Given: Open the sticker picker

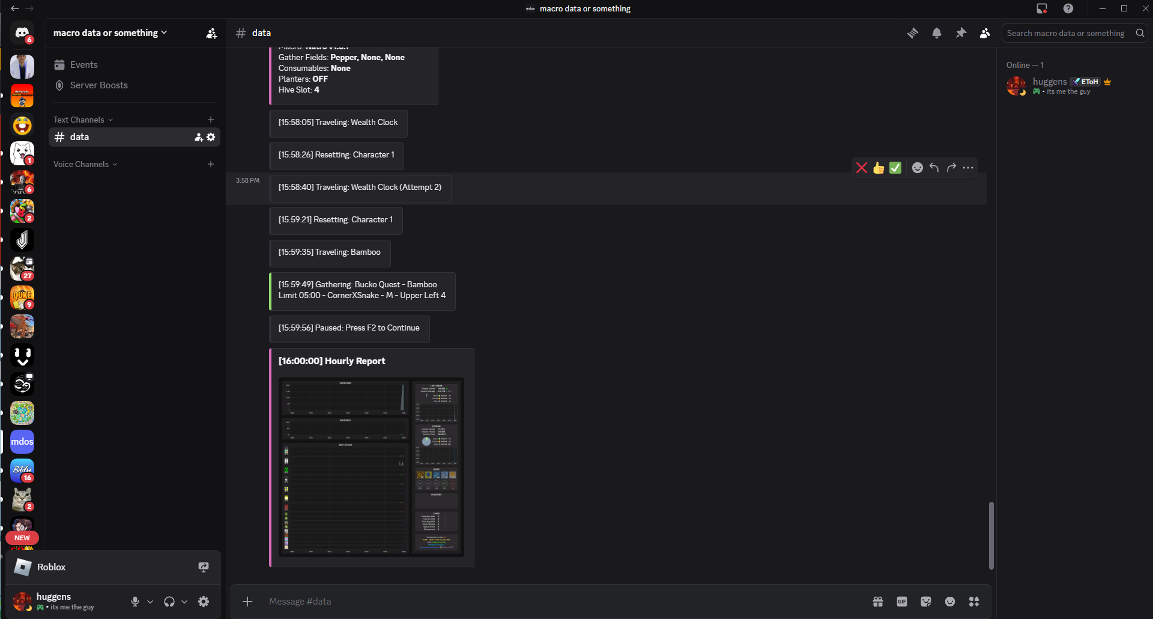Looking at the screenshot, I should [926, 601].
